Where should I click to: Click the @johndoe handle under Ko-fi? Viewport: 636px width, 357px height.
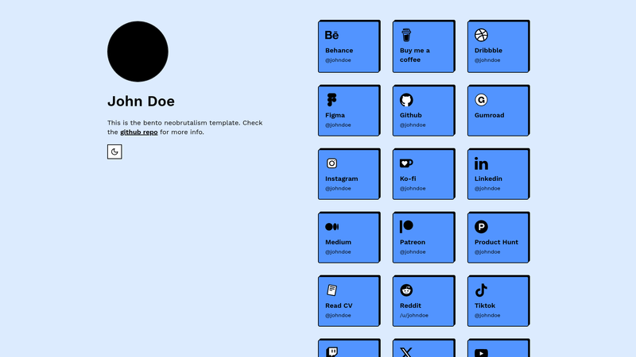pos(413,189)
